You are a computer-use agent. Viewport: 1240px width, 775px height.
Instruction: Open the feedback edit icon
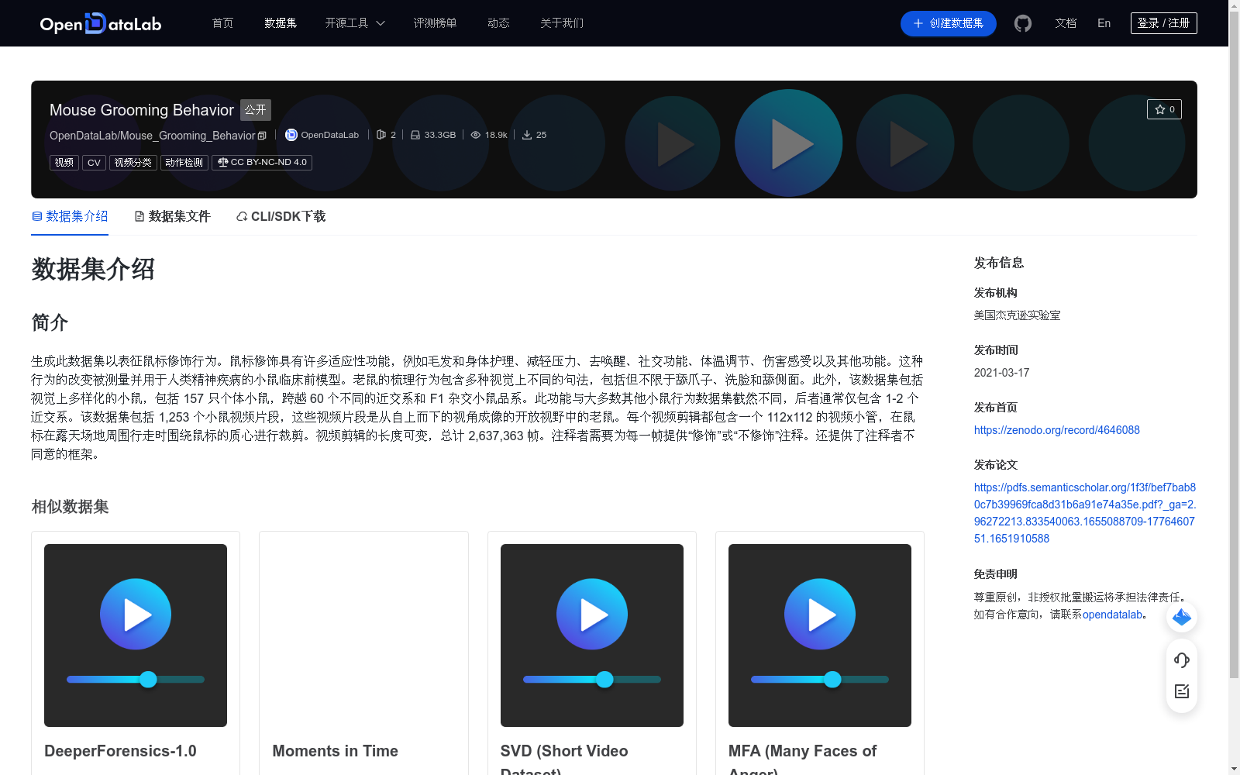coord(1182,691)
